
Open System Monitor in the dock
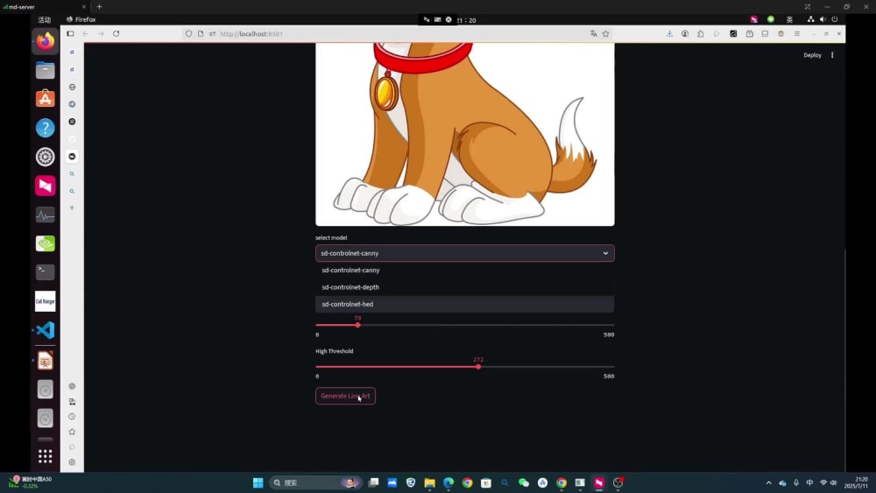point(46,215)
